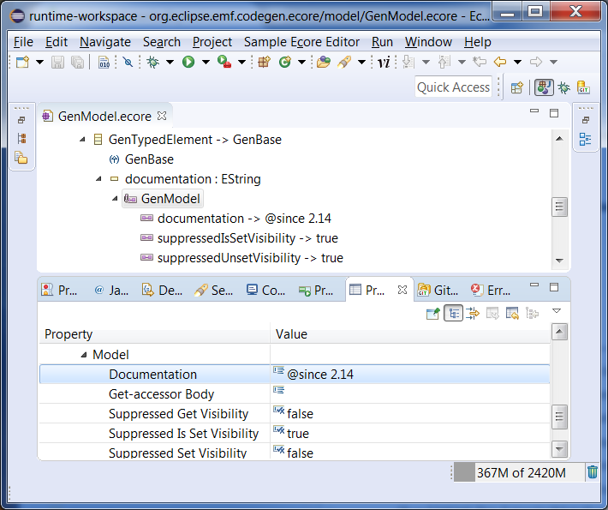Toggle Suppressed Set Visibility false value
The image size is (608, 510).
click(x=300, y=453)
